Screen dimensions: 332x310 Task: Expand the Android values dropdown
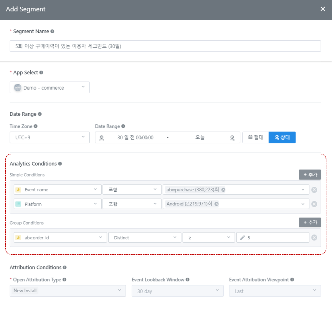pyautogui.click(x=303, y=204)
